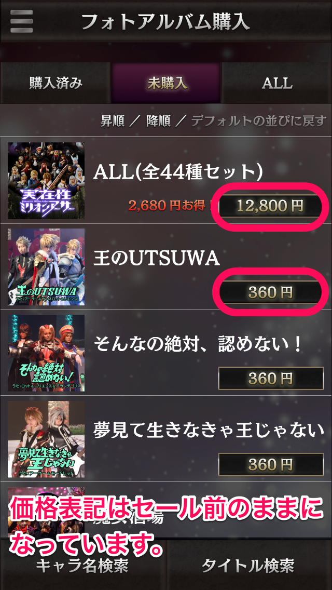The height and width of the screenshot is (590, 332).
Task: Click デフォルトの並びに戻す link
Action: coord(259,122)
